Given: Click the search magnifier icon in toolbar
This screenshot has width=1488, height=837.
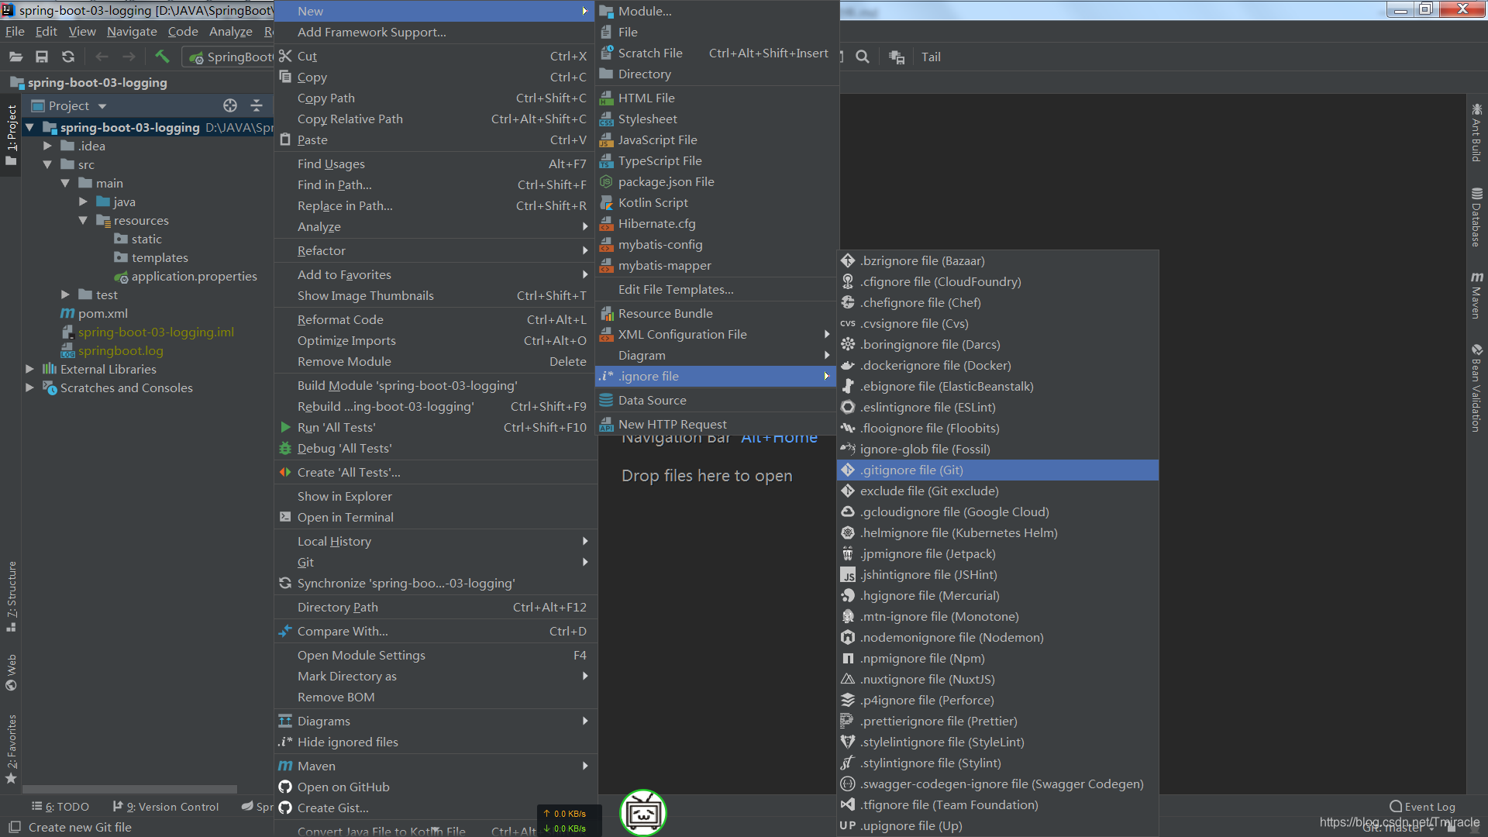Looking at the screenshot, I should click(862, 57).
